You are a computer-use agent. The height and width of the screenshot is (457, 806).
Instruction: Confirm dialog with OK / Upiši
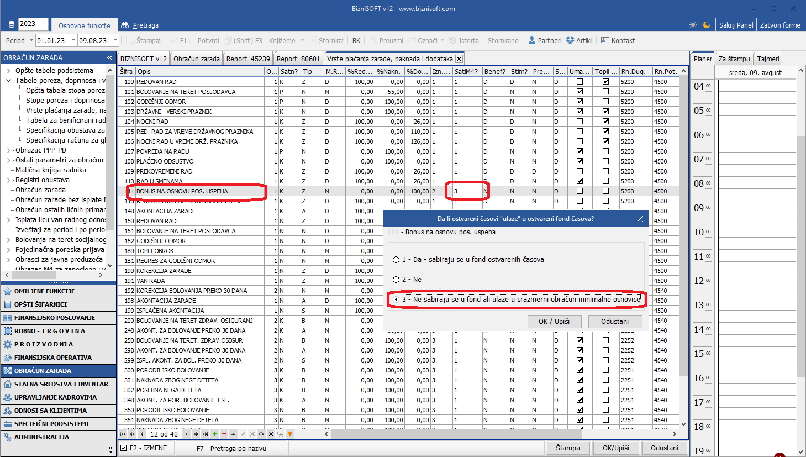pos(554,321)
